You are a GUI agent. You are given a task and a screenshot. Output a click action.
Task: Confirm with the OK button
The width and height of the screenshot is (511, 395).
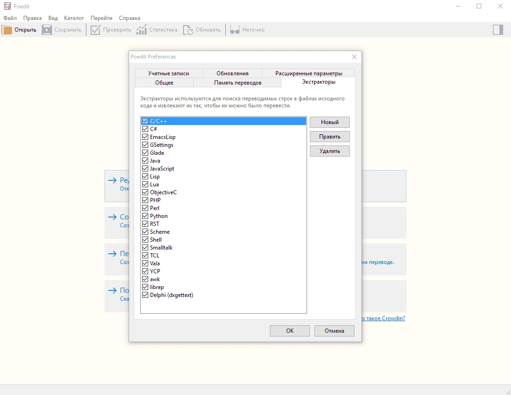point(290,331)
